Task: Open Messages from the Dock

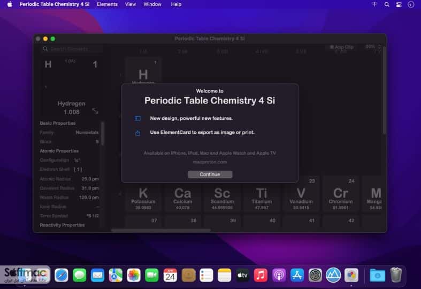Action: 80,275
